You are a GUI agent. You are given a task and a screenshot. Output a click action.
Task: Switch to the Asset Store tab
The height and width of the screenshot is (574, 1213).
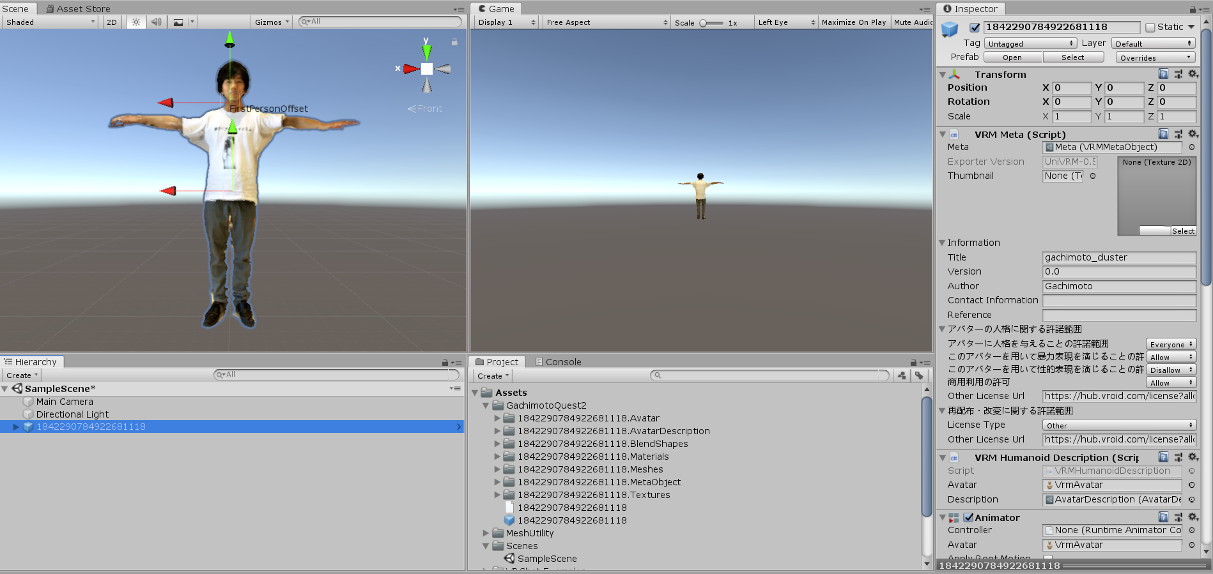[x=78, y=9]
